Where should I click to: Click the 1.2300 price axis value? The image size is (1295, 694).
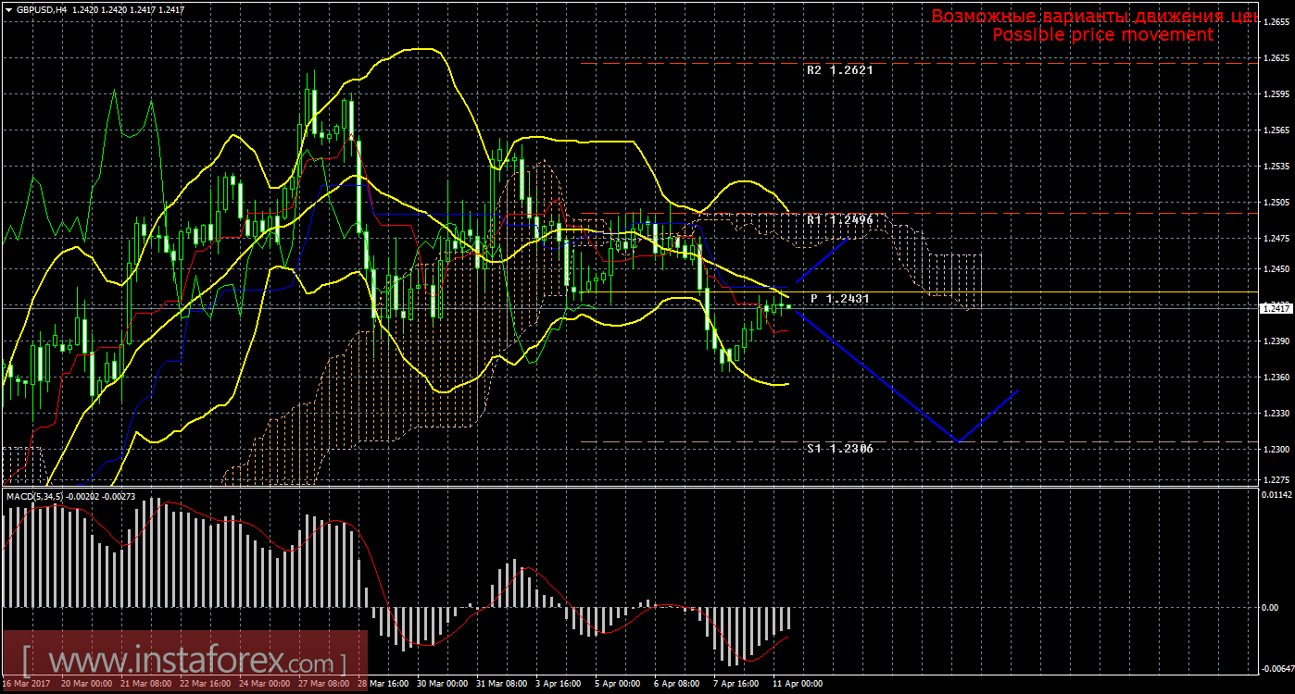(1276, 449)
